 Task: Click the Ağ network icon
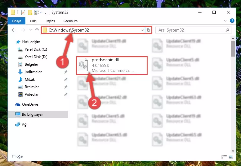pos(18,124)
